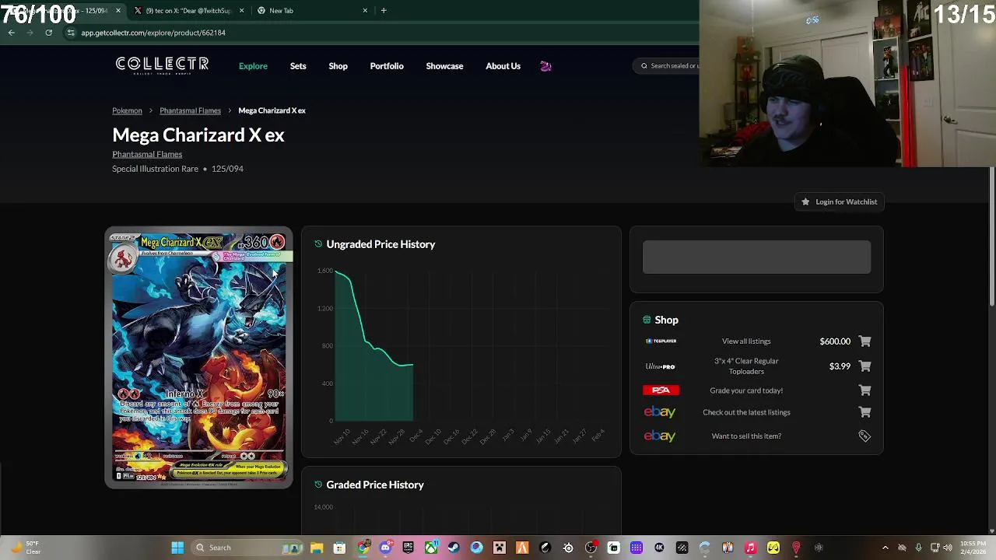Show hidden system tray icons

885,548
